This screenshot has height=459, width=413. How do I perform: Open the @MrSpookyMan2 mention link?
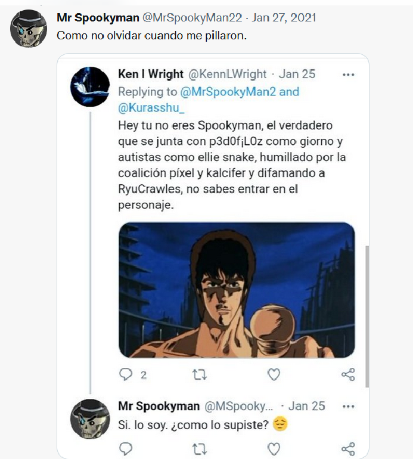228,92
